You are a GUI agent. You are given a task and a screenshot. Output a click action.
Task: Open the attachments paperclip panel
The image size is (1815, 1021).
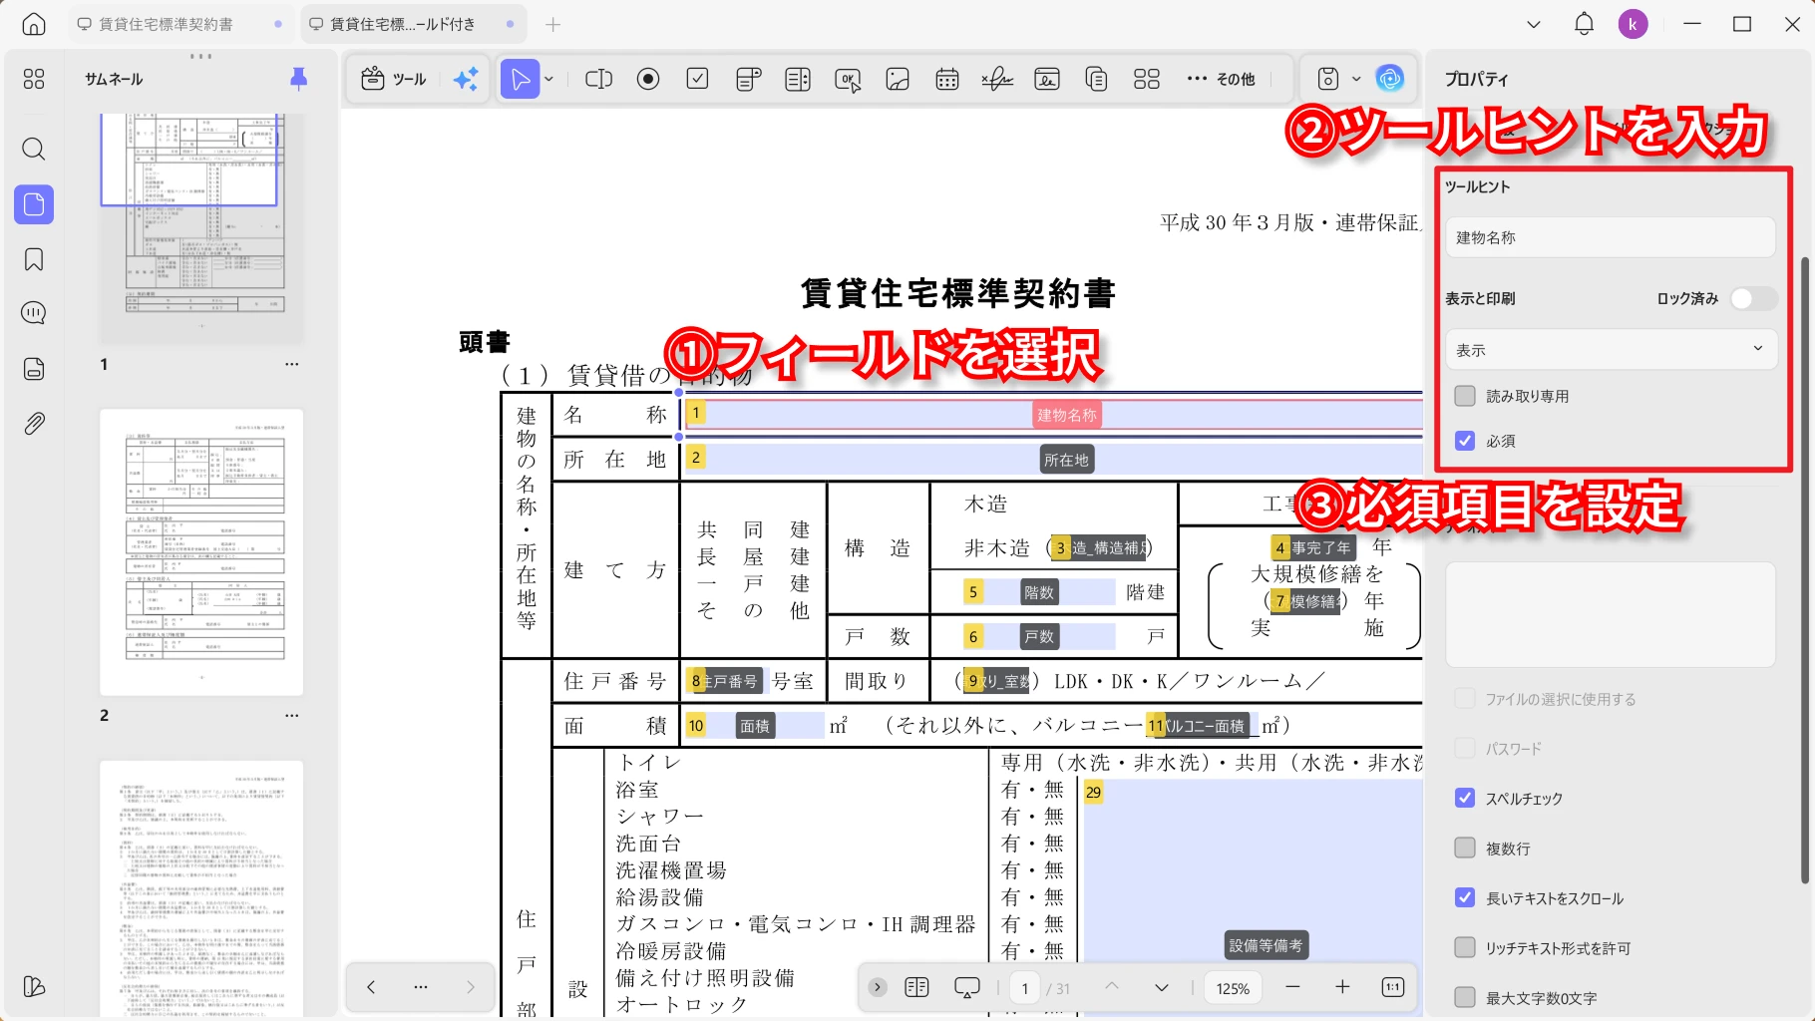tap(34, 424)
